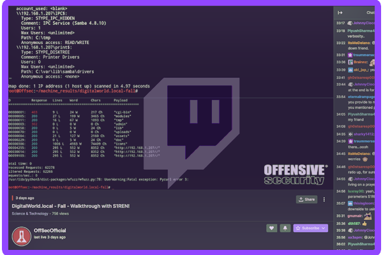Click the 'there...oooh' chat message text
Image resolution: width=383 pixels, height=255 pixels.
[358, 147]
